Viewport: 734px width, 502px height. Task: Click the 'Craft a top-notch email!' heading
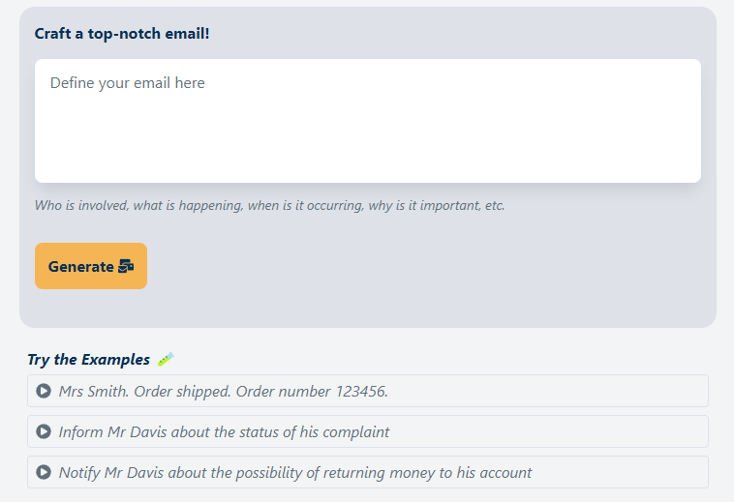(x=122, y=34)
